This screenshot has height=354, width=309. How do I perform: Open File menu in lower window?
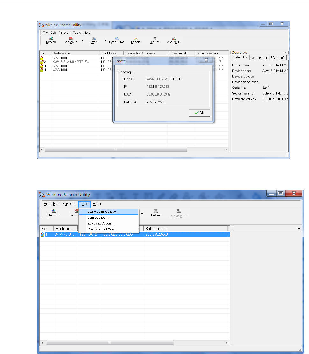pyautogui.click(x=47, y=204)
